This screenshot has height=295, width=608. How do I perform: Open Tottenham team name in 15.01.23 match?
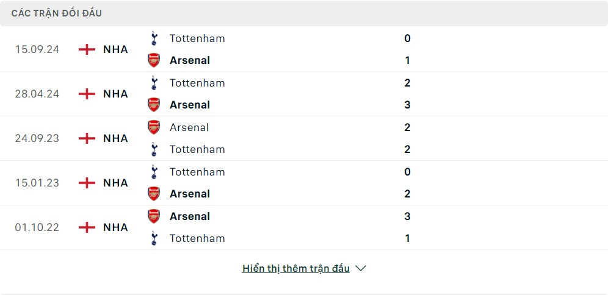click(x=197, y=171)
